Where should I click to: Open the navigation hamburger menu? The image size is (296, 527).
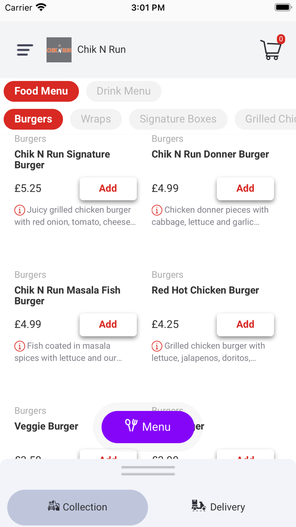(x=24, y=50)
